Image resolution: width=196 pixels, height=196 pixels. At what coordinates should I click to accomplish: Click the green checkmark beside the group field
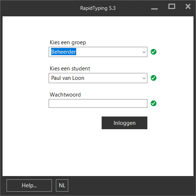coord(154,52)
